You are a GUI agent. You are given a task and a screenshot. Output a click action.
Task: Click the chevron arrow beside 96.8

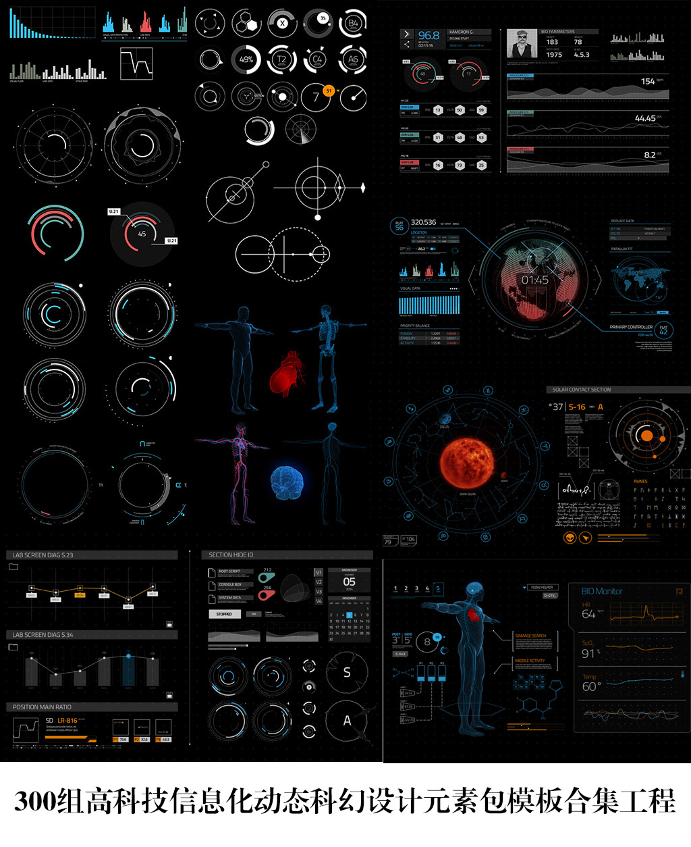[x=406, y=34]
